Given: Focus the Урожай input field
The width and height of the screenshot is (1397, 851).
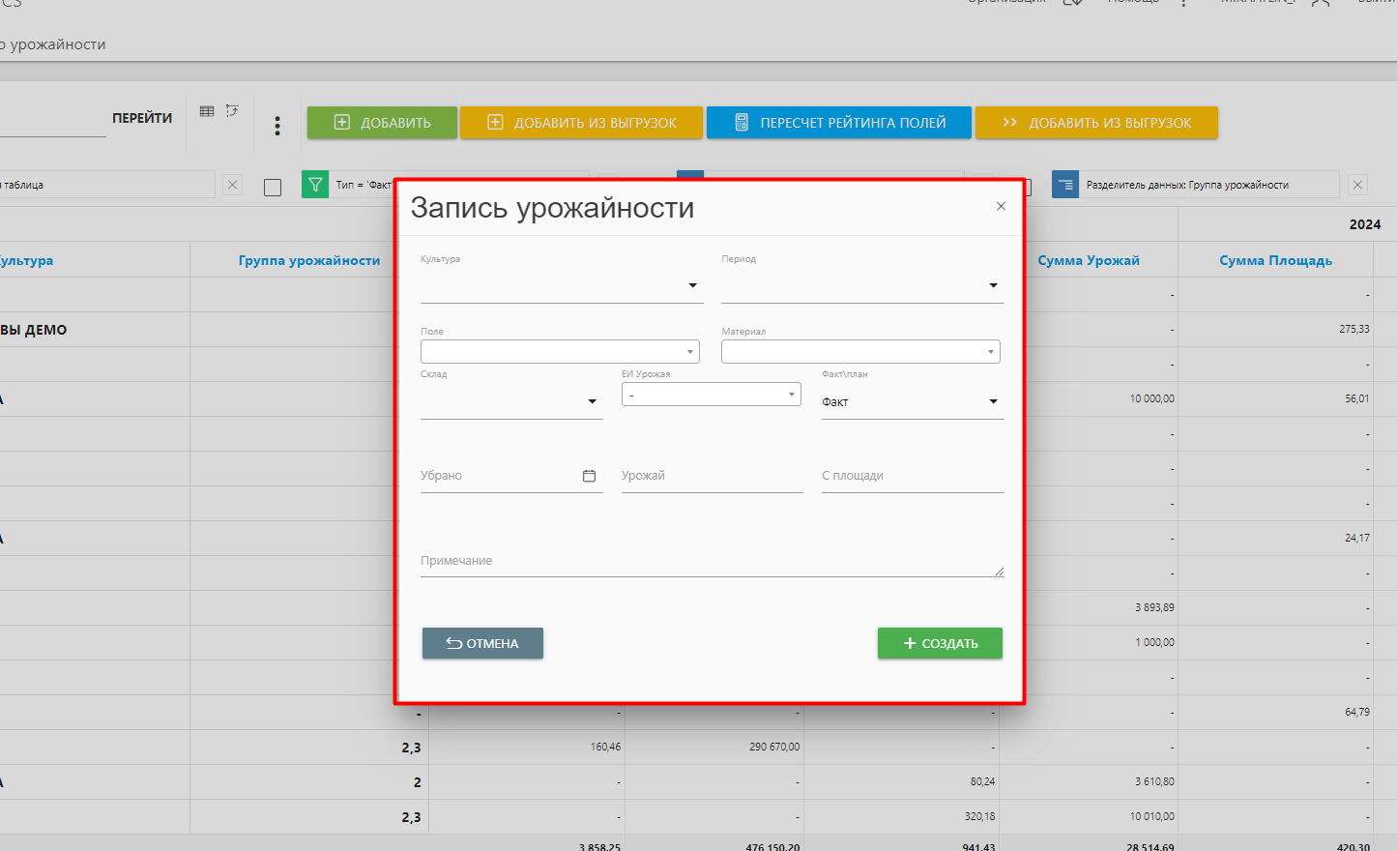Looking at the screenshot, I should point(711,476).
